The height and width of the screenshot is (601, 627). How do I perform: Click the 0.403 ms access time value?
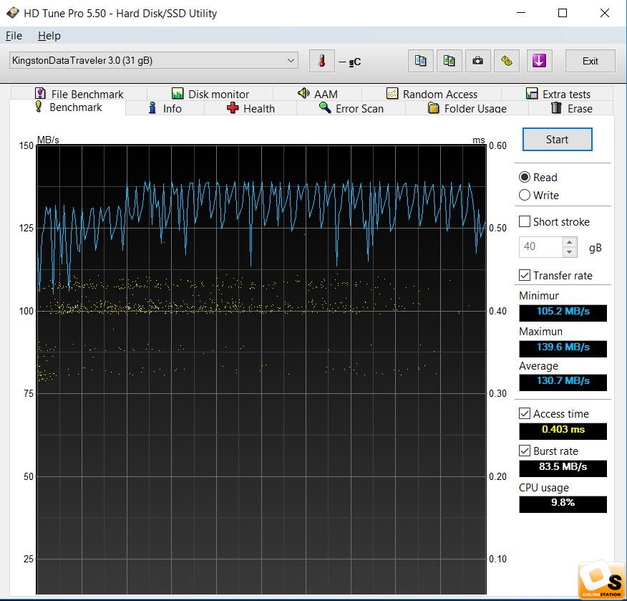(x=563, y=431)
